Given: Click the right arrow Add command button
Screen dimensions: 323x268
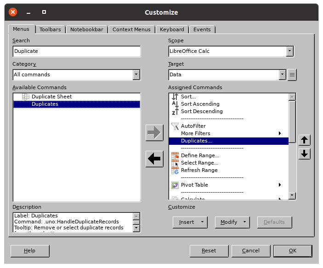Looking at the screenshot, I should (154, 133).
